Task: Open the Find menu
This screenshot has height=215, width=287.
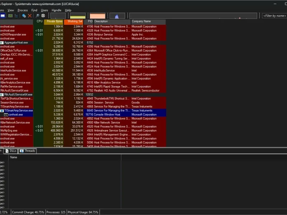Action: [34, 10]
